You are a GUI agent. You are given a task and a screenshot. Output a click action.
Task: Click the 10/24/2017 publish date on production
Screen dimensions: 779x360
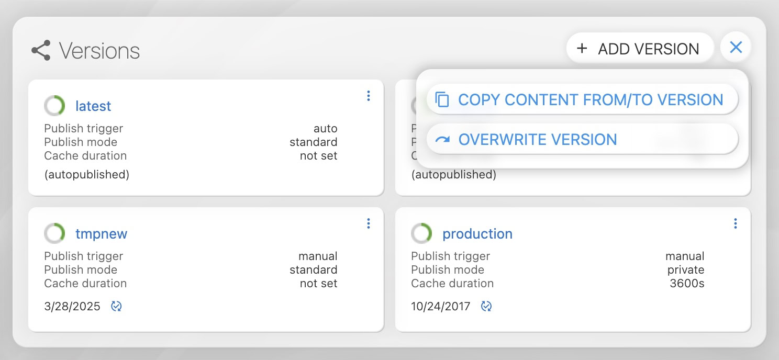tap(440, 306)
